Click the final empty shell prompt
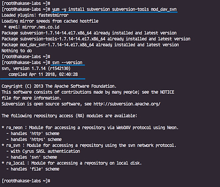220x187 pixels. coord(26,181)
